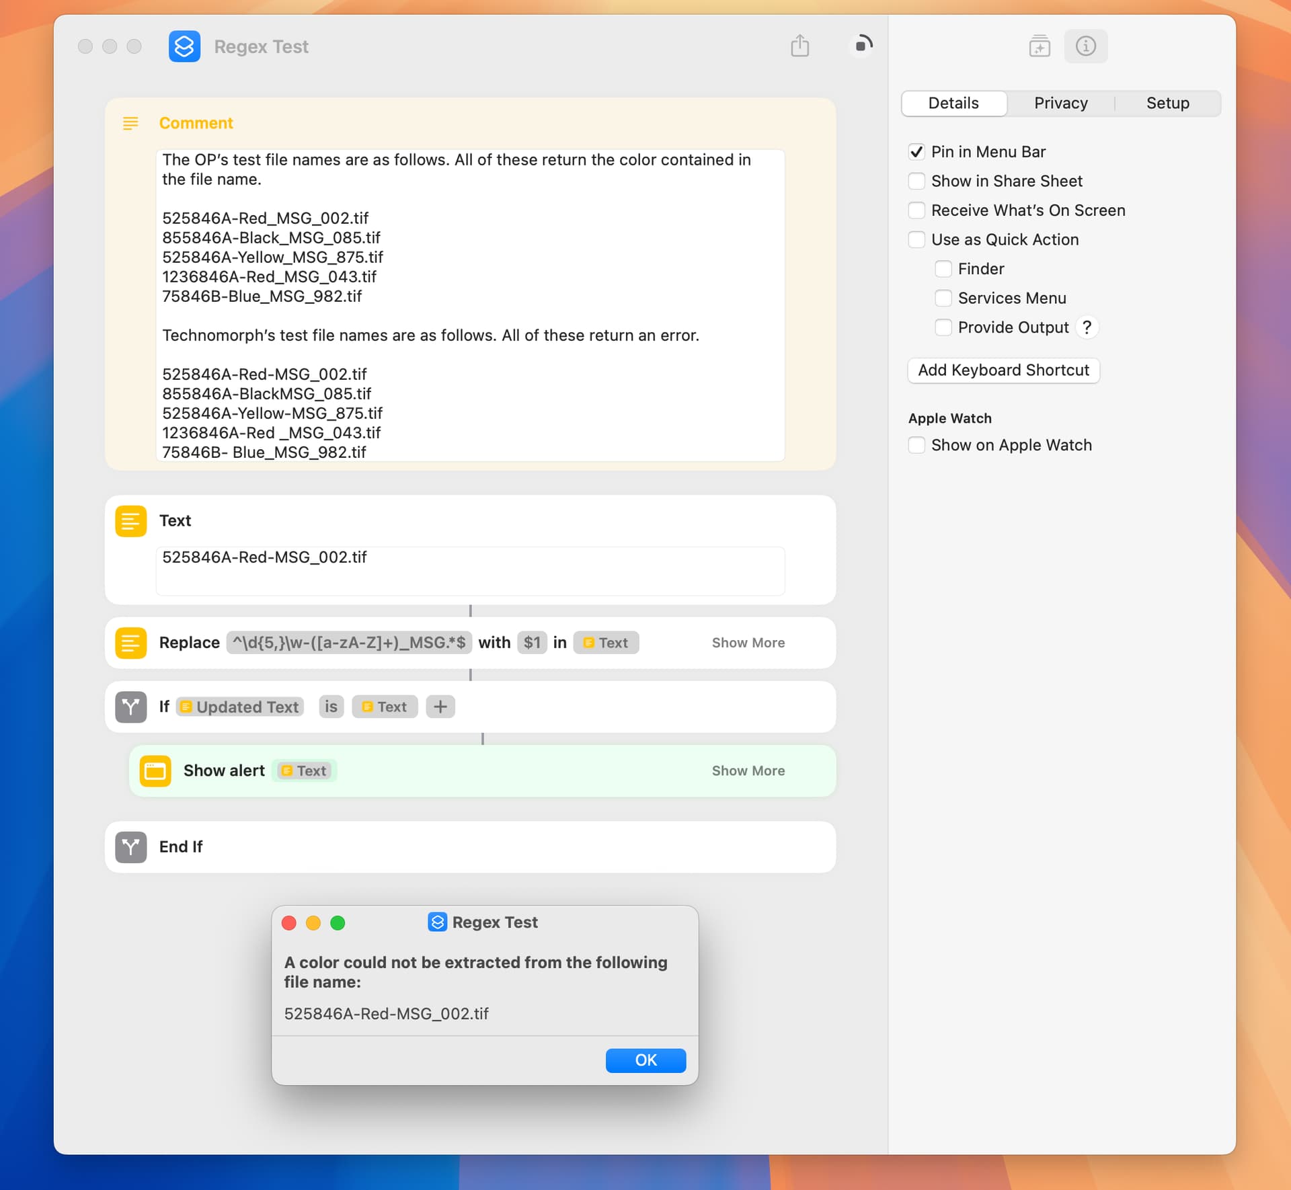Select the Details tab

pyautogui.click(x=953, y=103)
